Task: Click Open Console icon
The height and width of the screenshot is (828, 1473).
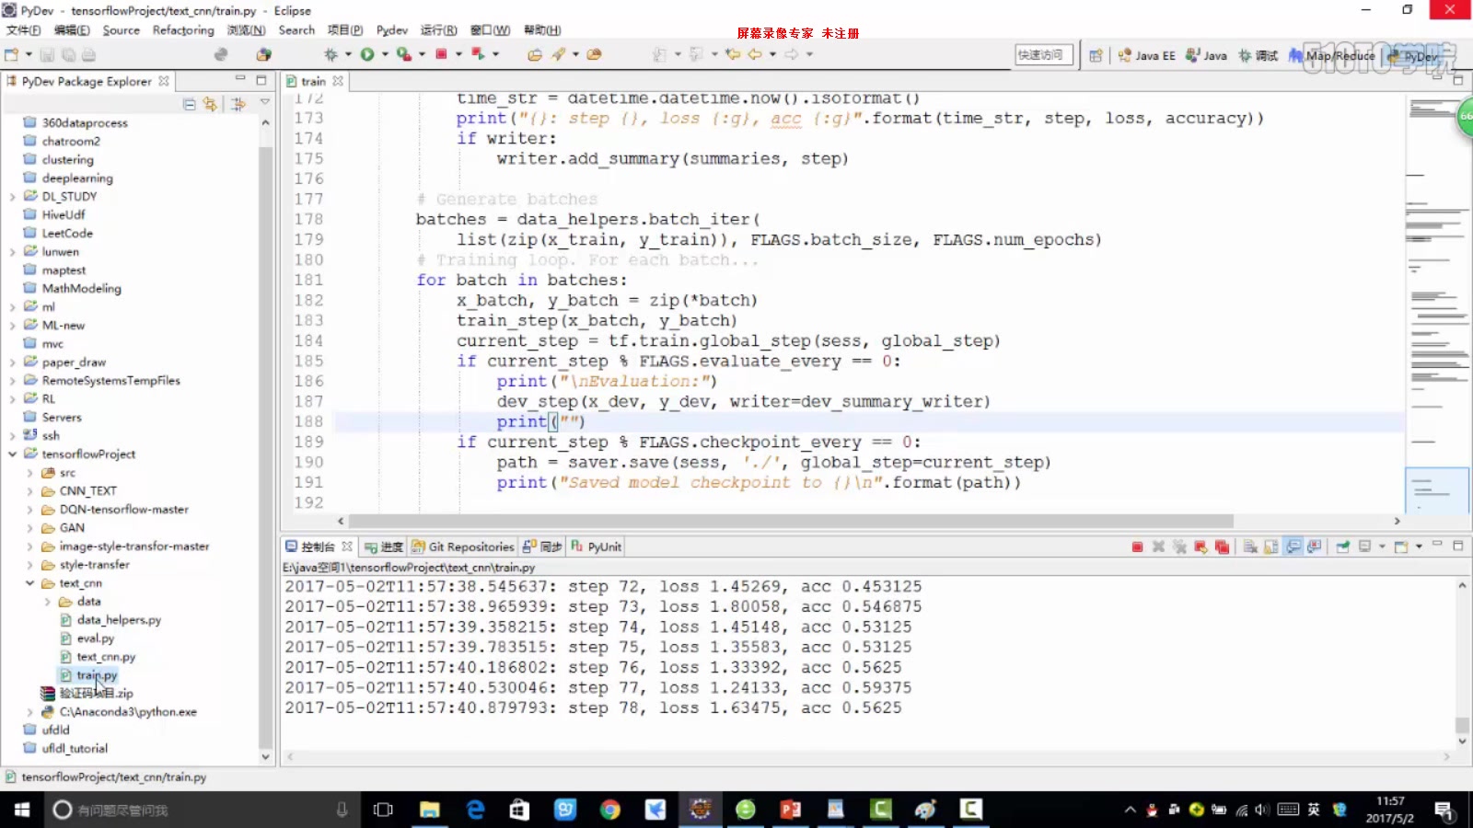Action: pos(1401,546)
